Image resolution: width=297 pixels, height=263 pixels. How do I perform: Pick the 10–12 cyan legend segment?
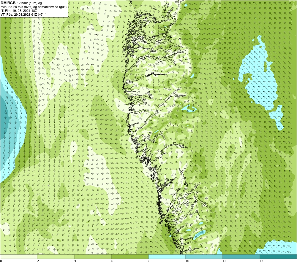(204, 256)
